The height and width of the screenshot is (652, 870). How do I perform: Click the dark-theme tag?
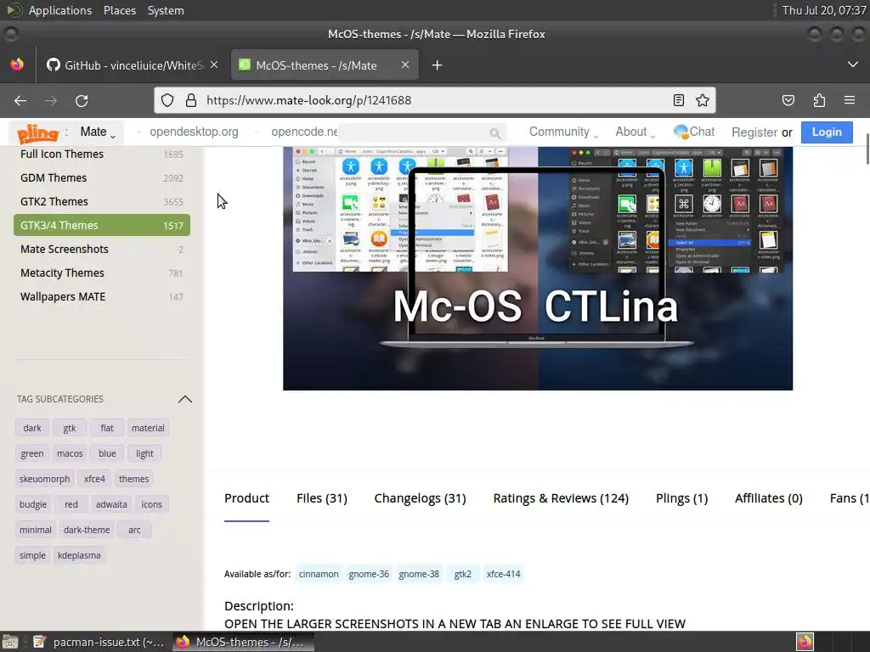click(x=87, y=530)
